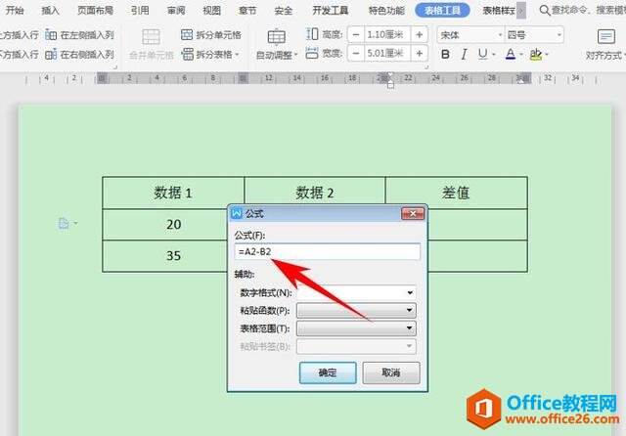Expand the 拆分表格 dropdown arrow
Screen dimensions: 626x436
pyautogui.click(x=237, y=54)
